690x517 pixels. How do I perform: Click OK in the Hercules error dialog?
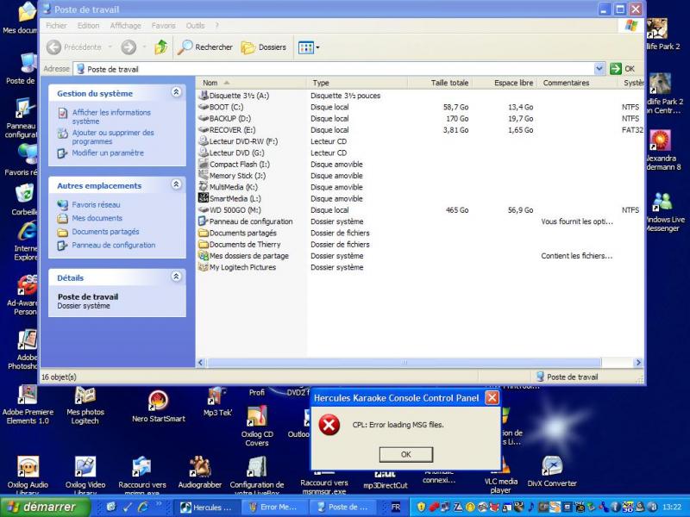click(405, 454)
